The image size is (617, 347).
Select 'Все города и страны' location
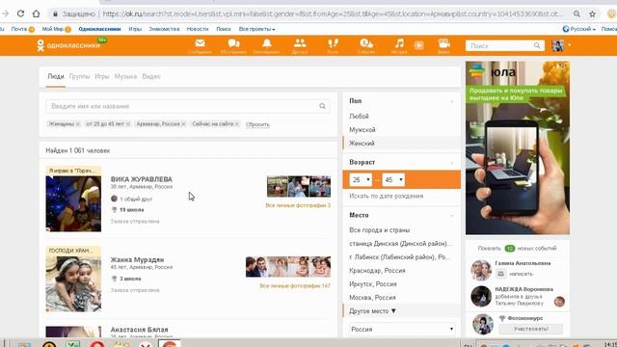(379, 230)
